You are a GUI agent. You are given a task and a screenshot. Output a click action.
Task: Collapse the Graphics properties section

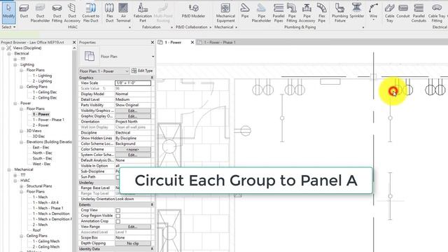coord(152,78)
